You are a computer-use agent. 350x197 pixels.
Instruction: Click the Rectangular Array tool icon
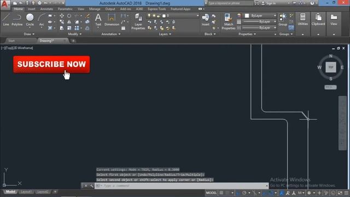tap(77, 28)
